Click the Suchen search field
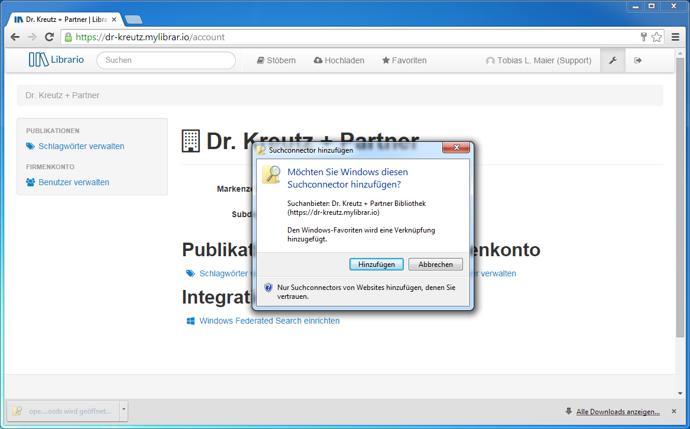The height and width of the screenshot is (429, 690). pos(166,60)
